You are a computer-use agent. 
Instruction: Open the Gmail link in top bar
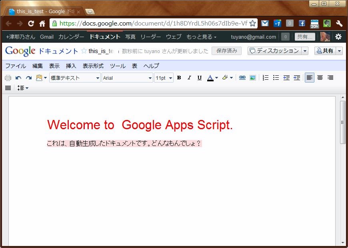point(47,37)
